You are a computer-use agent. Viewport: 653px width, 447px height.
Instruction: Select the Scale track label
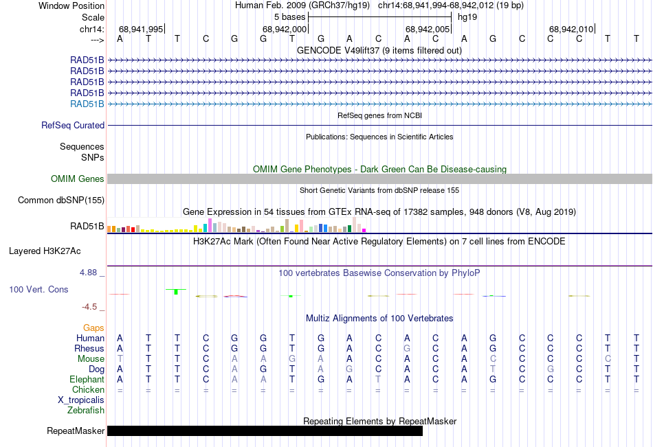tap(93, 17)
